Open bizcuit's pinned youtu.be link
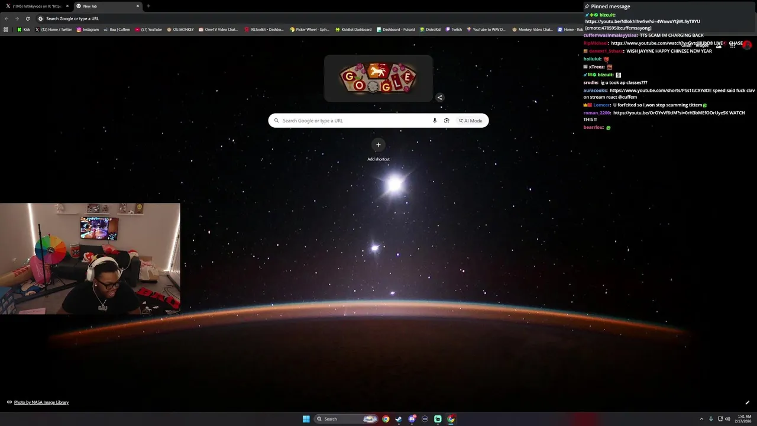Screen dimensions: 757x426 (x=642, y=21)
